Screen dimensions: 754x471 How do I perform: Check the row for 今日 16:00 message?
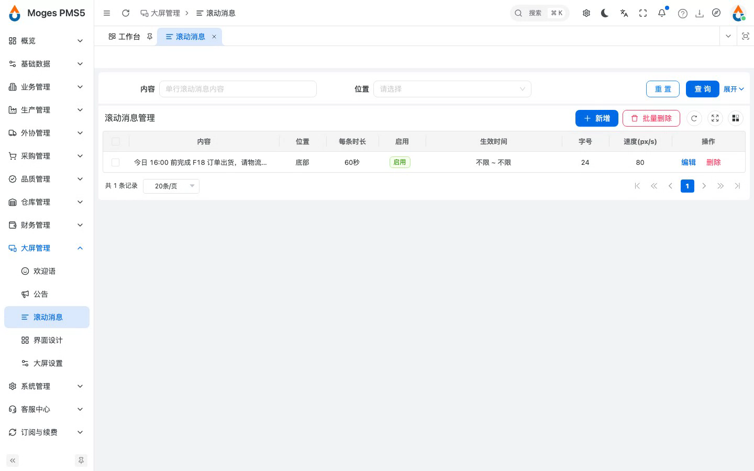(x=116, y=162)
